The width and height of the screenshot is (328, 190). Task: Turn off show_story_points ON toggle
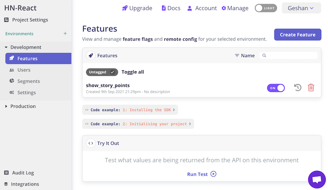point(276,88)
